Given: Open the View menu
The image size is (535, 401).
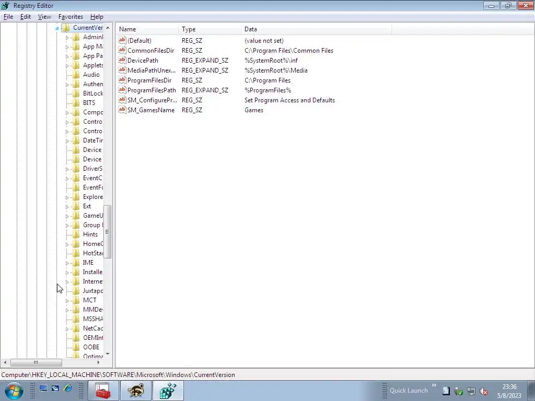Looking at the screenshot, I should click(x=44, y=17).
